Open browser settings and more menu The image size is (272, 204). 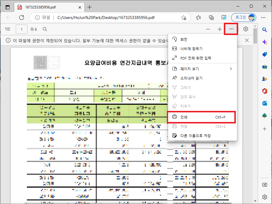click(x=263, y=18)
